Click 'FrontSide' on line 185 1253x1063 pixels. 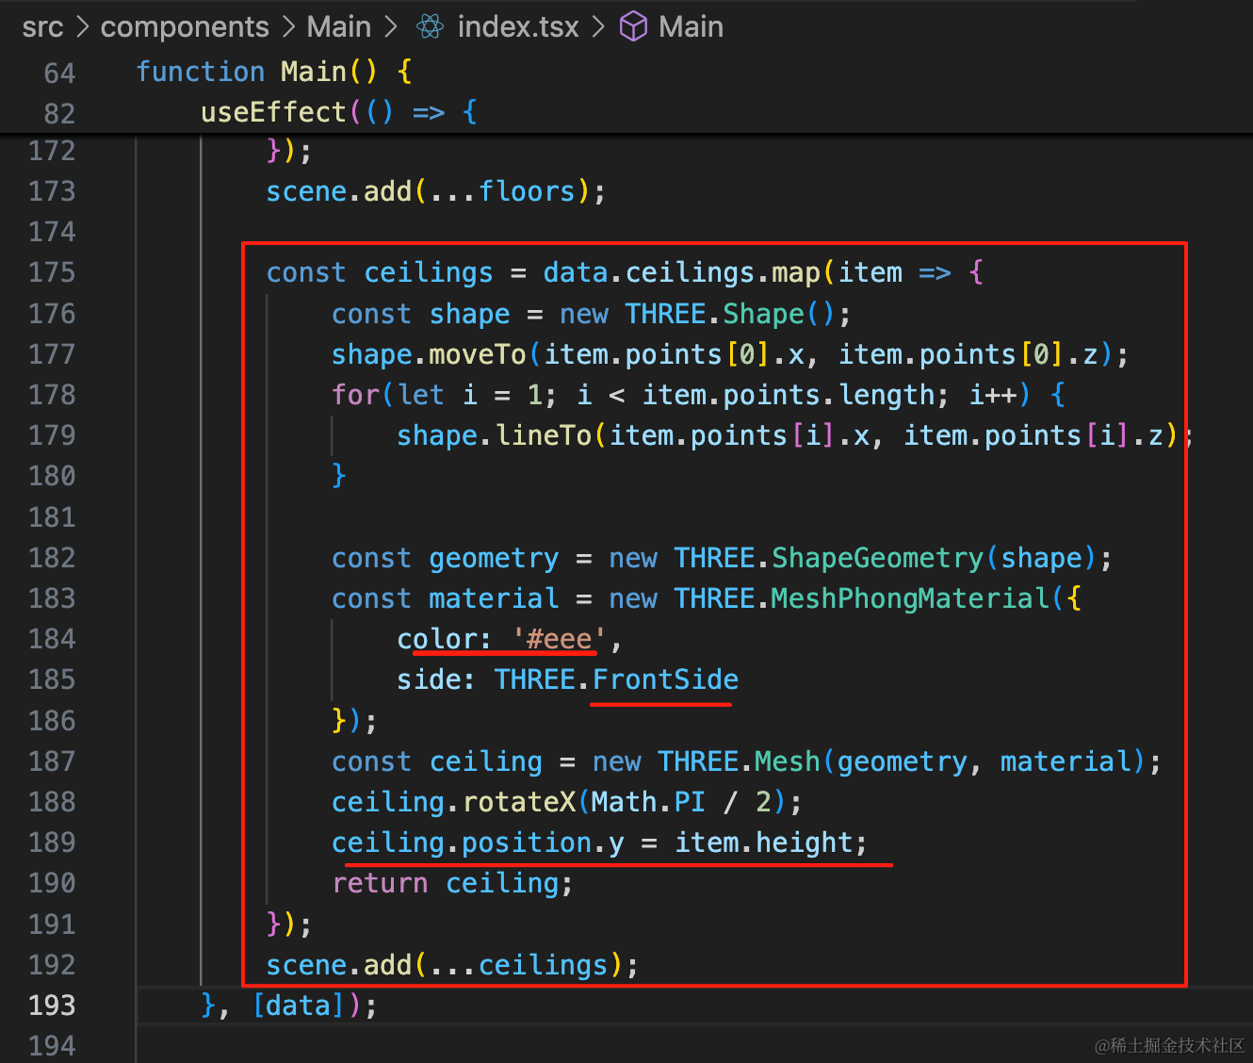(x=665, y=679)
